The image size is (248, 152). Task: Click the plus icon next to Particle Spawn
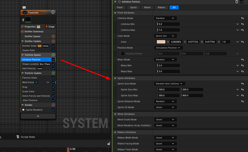click(53, 55)
